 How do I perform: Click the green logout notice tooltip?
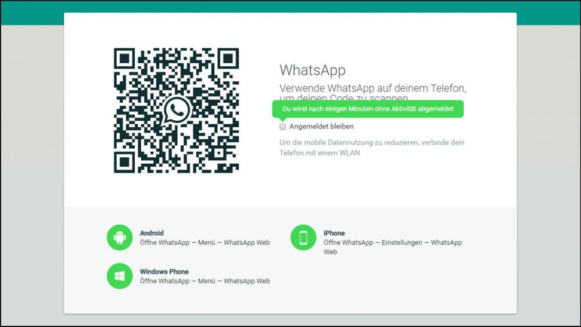pyautogui.click(x=368, y=109)
